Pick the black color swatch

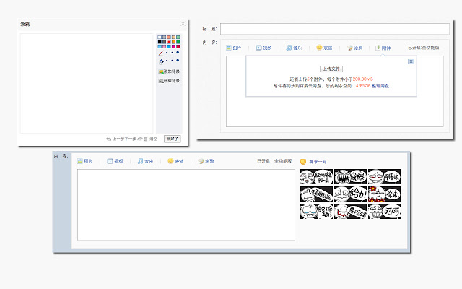[x=160, y=42]
